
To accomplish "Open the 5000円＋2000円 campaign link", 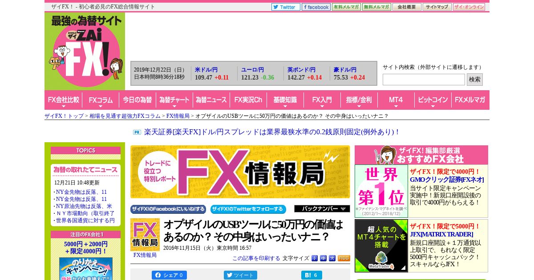I will [x=86, y=248].
